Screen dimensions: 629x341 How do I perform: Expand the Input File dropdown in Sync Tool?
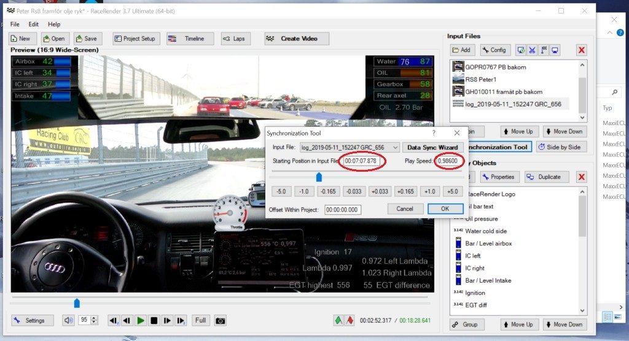click(x=395, y=148)
